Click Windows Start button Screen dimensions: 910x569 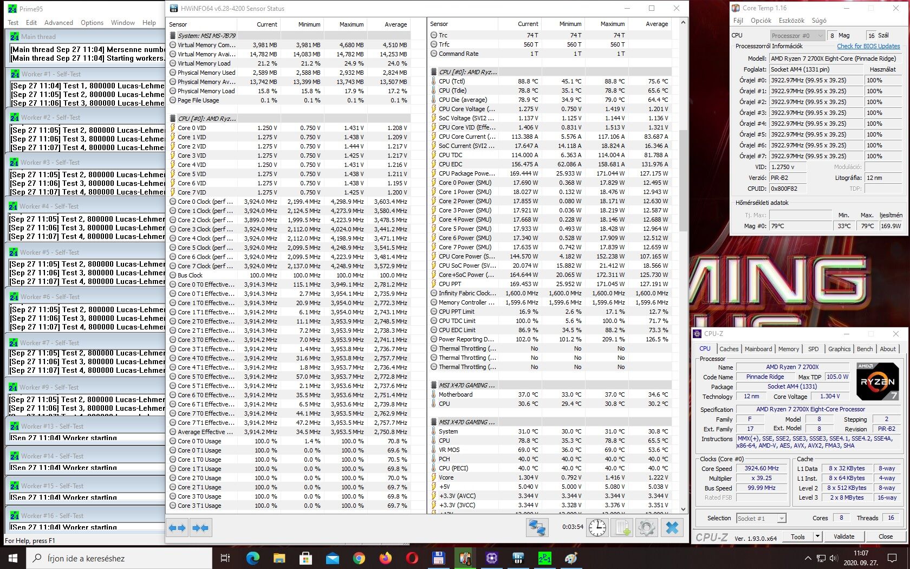coord(13,558)
